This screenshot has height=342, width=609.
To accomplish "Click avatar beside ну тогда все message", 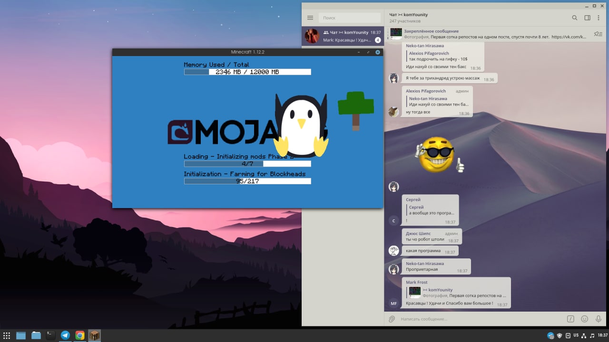I will [x=393, y=112].
